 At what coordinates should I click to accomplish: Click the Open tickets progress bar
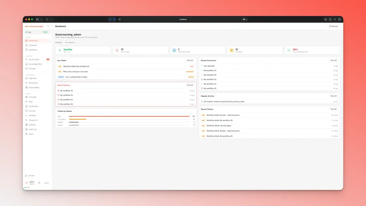click(129, 116)
